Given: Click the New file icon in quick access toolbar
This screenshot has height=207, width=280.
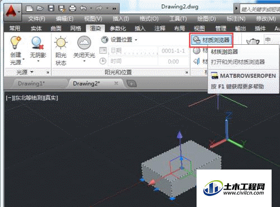Looking at the screenshot, I should (x=29, y=8).
